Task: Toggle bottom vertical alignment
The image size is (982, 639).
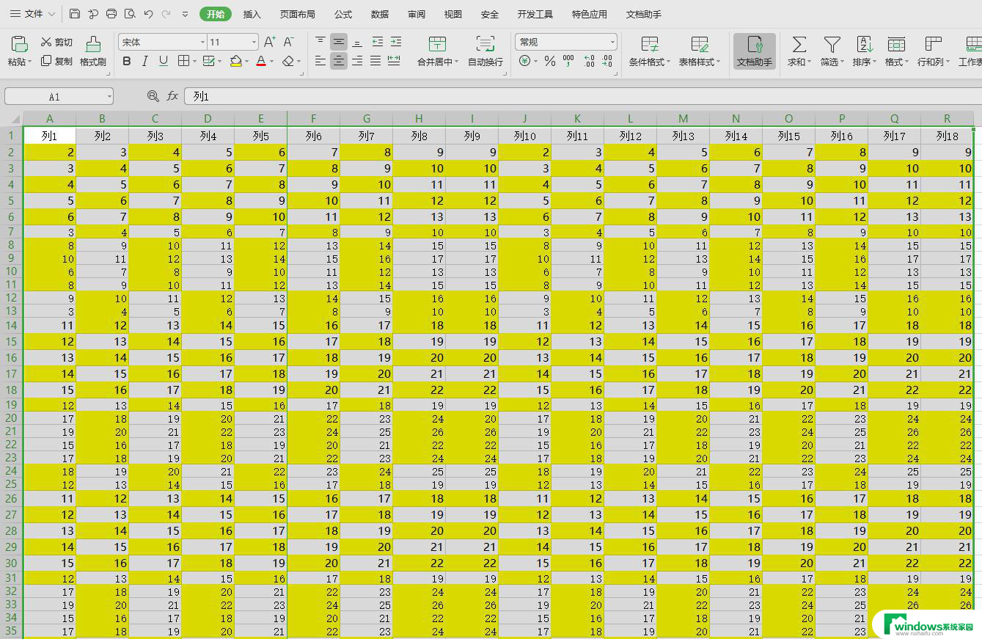Action: [357, 42]
